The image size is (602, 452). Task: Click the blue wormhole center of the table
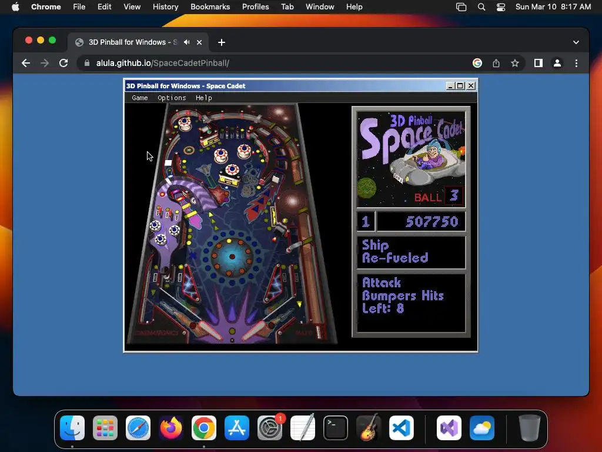pyautogui.click(x=232, y=257)
